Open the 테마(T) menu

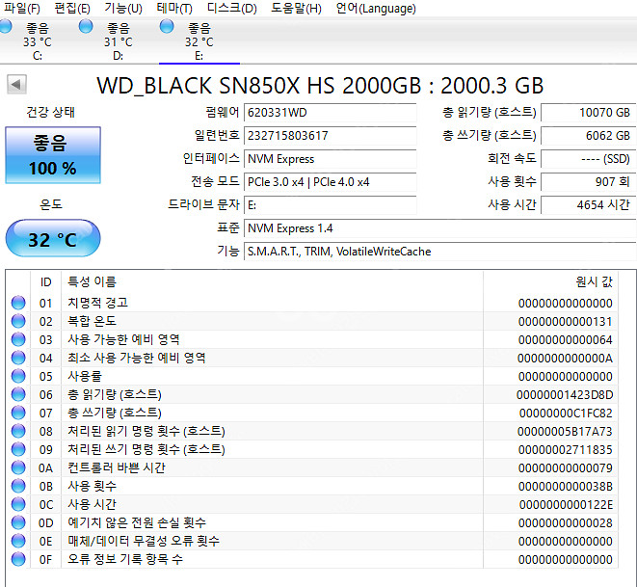point(174,8)
